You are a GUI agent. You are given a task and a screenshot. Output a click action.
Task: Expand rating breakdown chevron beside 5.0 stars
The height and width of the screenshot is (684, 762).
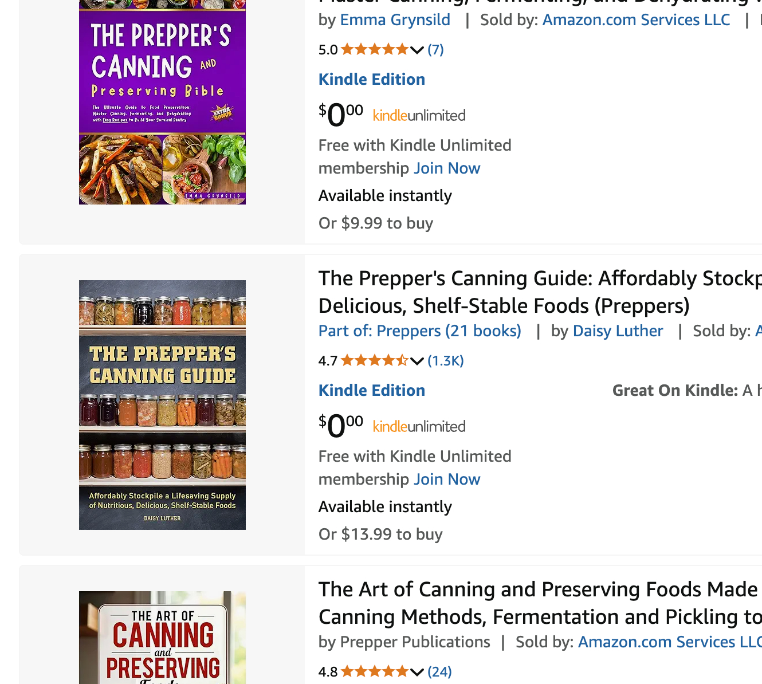click(417, 50)
